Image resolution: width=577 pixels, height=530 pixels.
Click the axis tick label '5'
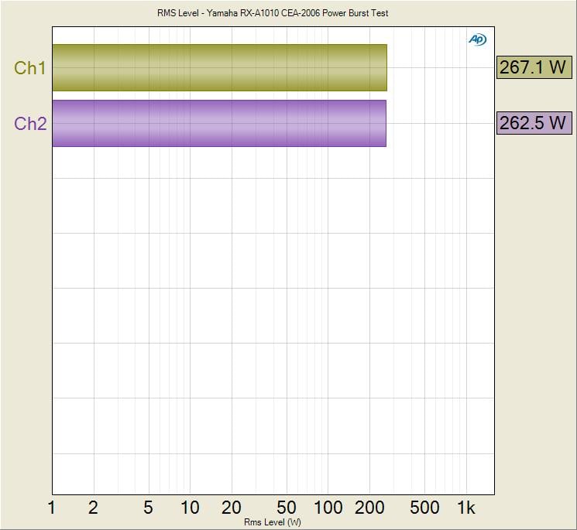point(148,508)
